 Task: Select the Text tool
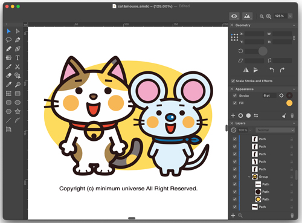[18, 58]
